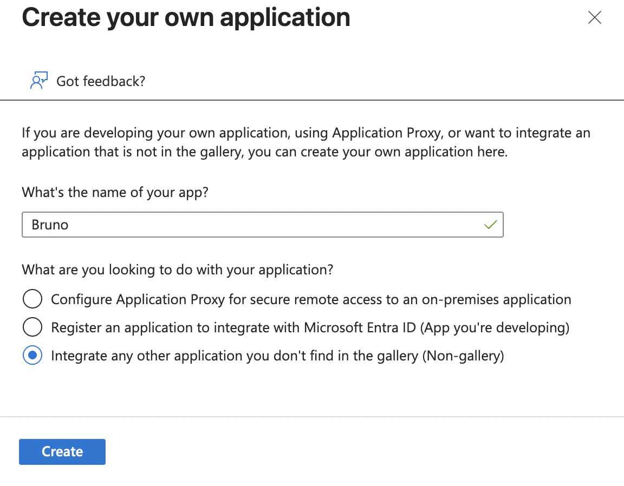Image resolution: width=624 pixels, height=486 pixels.
Task: Select the Application Proxy radio button
Action: pyautogui.click(x=32, y=299)
